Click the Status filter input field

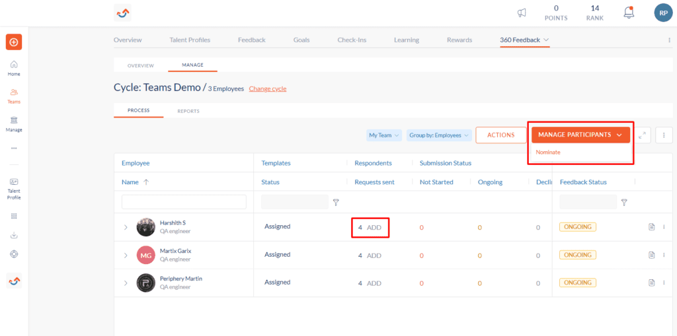tap(295, 202)
